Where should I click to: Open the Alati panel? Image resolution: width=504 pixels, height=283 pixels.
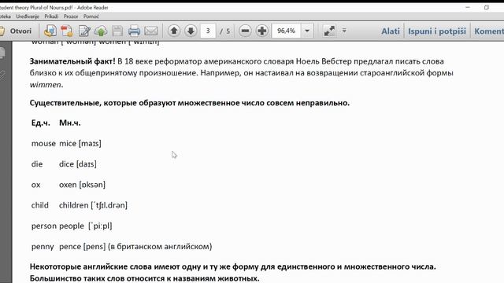point(391,31)
